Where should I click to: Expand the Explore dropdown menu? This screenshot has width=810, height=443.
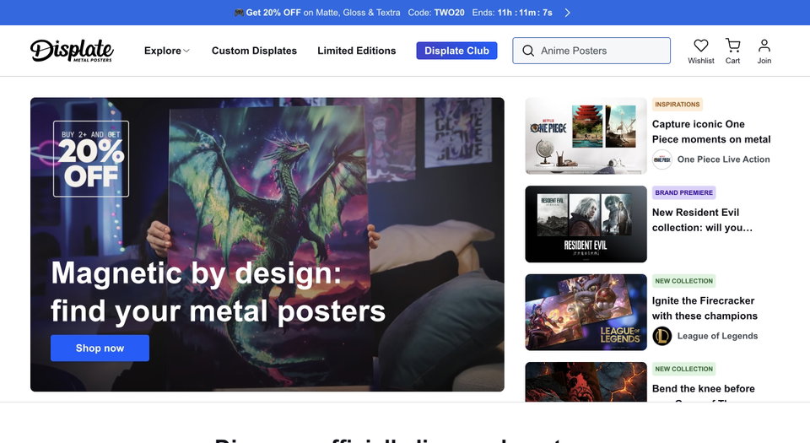point(167,51)
